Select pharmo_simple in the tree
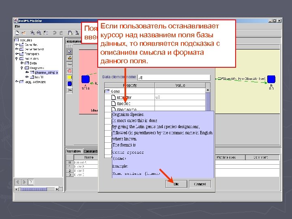Screen dimensions: 292x219 pos(47,73)
